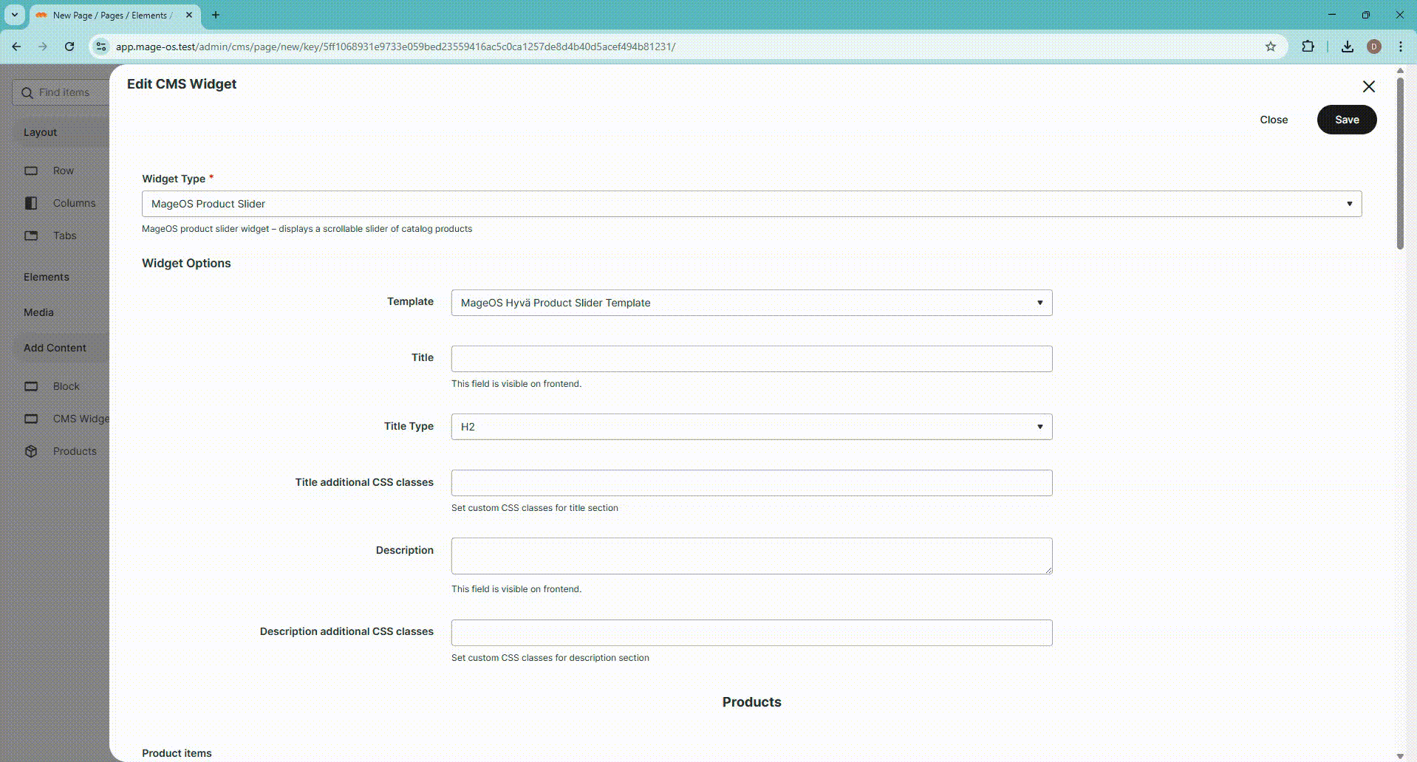Select the CMS Widget content element
Image resolution: width=1417 pixels, height=762 pixels.
click(x=78, y=418)
